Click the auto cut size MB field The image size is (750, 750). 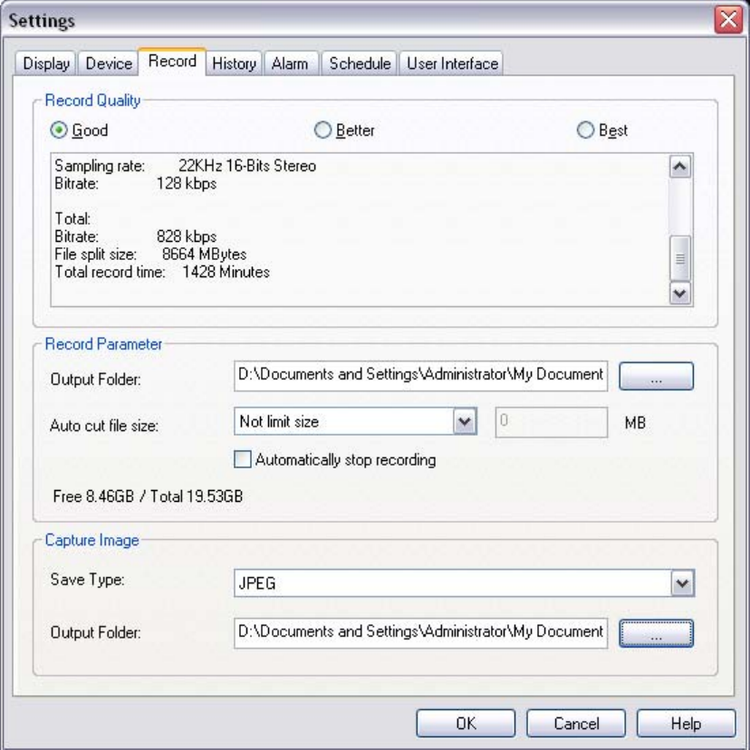coord(552,422)
